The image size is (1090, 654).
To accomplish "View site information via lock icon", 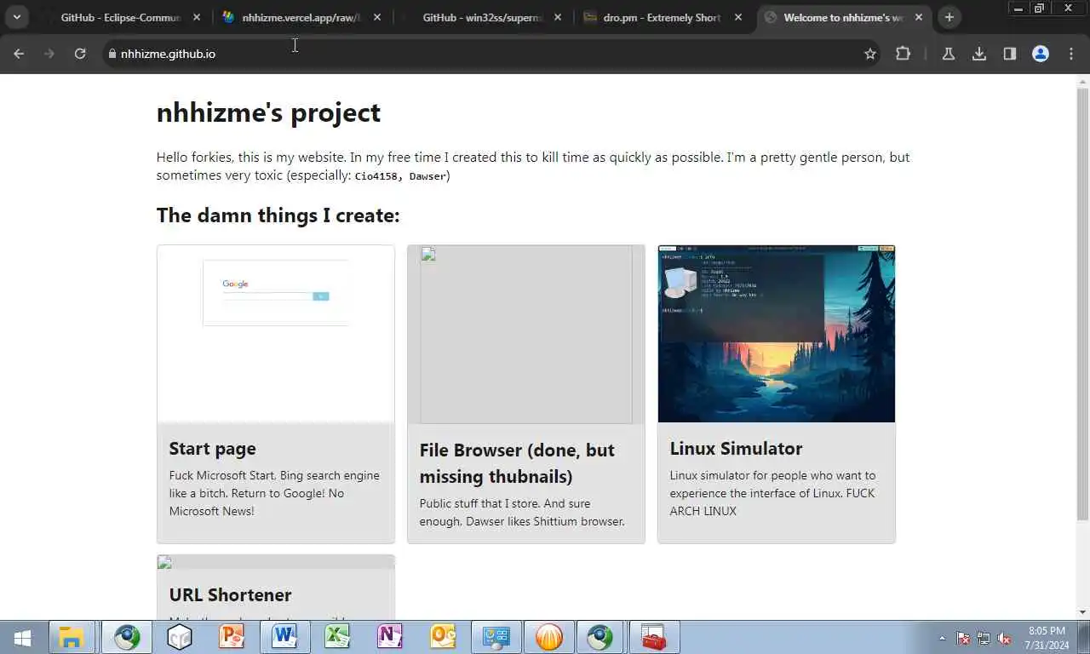I will click(x=111, y=54).
